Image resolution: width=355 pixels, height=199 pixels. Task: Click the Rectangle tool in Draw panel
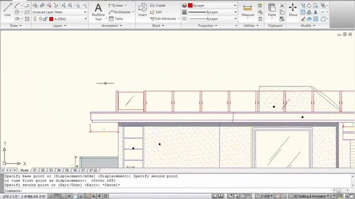tap(27, 12)
